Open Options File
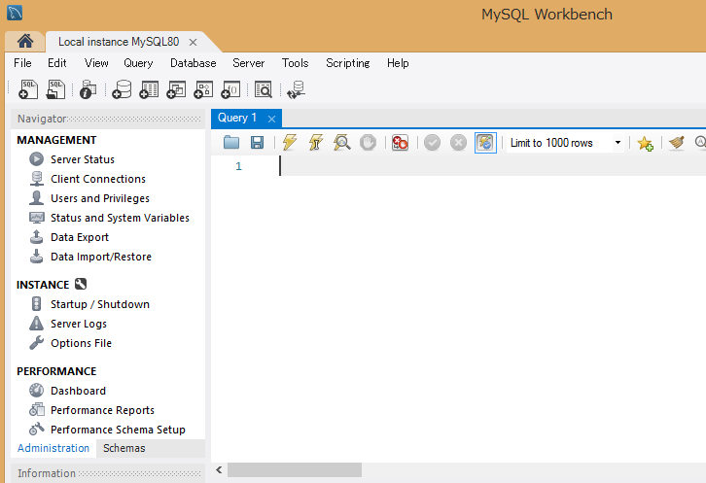706x483 pixels. (81, 343)
